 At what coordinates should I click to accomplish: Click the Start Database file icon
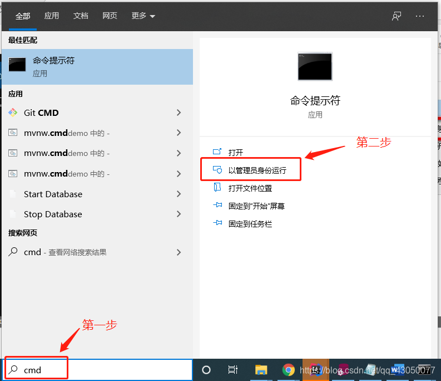click(x=13, y=194)
